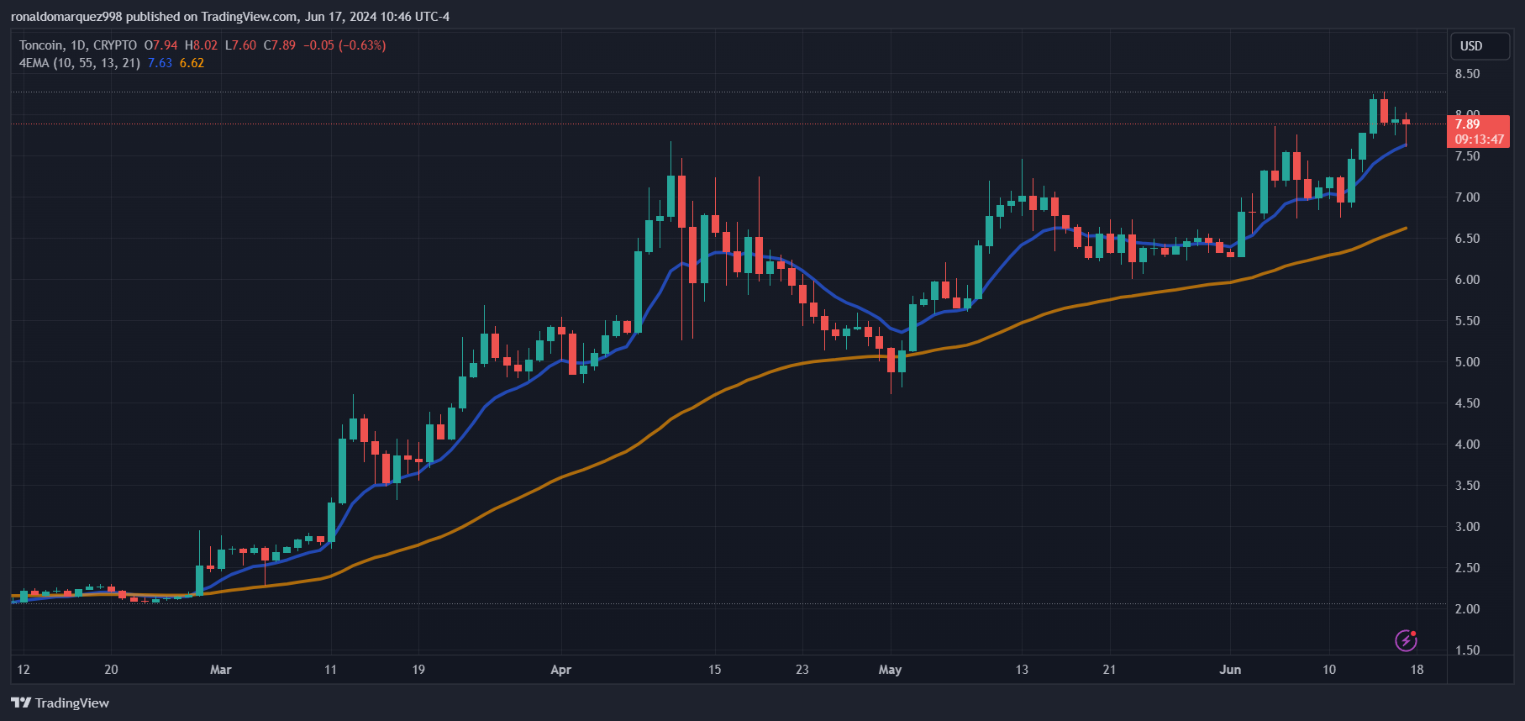The height and width of the screenshot is (721, 1525).
Task: Open the USD currency selector
Action: tap(1480, 46)
